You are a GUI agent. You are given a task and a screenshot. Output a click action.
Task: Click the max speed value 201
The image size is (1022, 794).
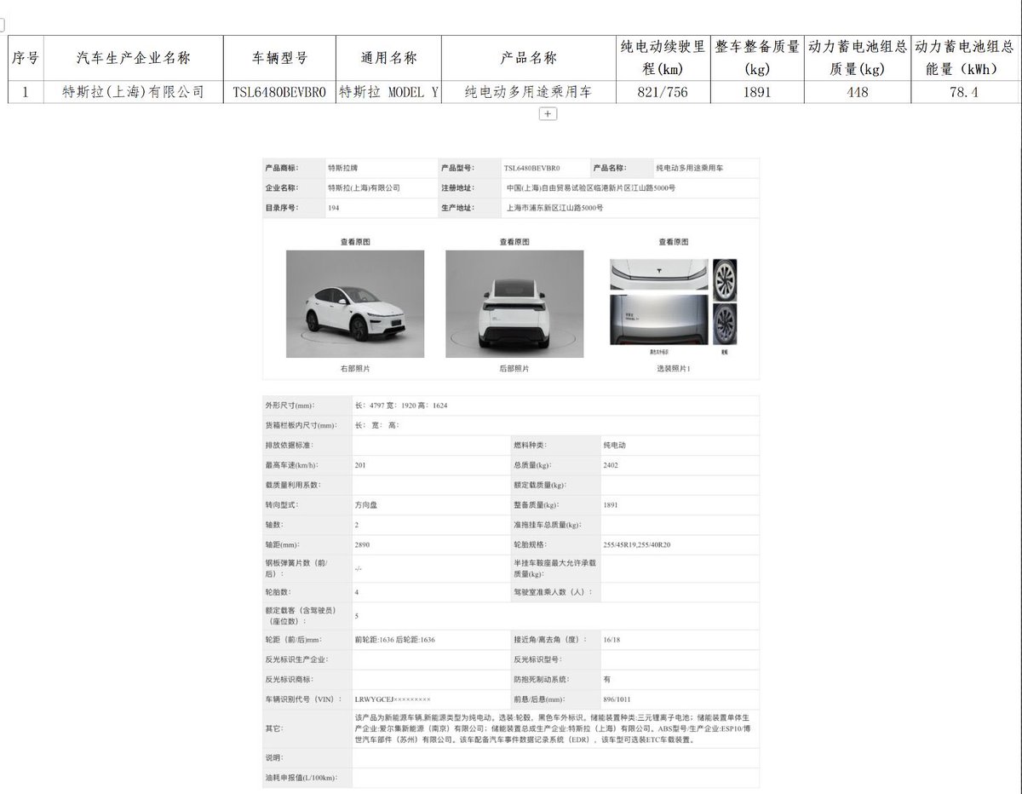tap(360, 465)
